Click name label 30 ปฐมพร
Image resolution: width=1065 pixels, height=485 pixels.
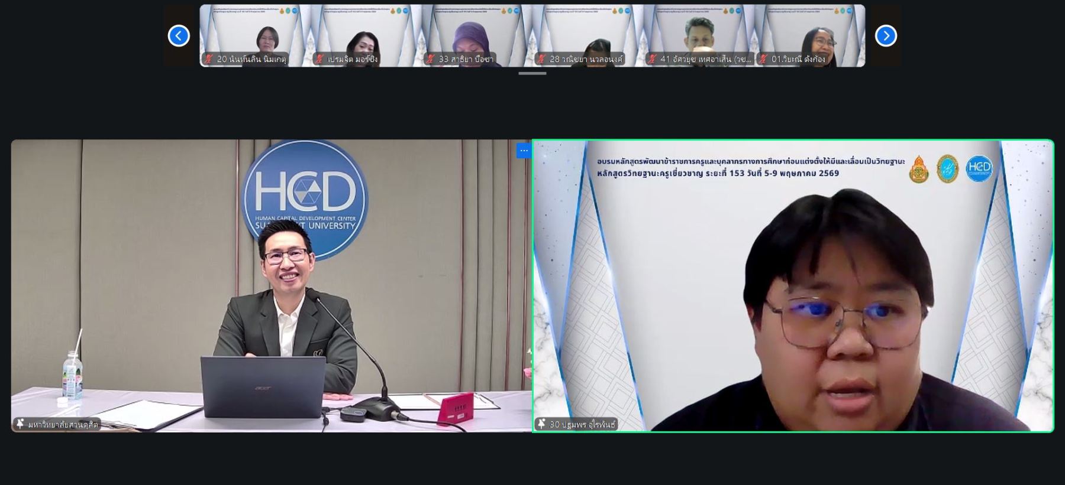coord(582,424)
